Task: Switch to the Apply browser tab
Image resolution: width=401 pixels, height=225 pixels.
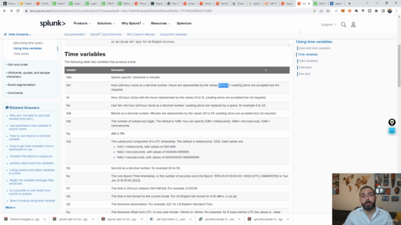Action: click(288, 3)
